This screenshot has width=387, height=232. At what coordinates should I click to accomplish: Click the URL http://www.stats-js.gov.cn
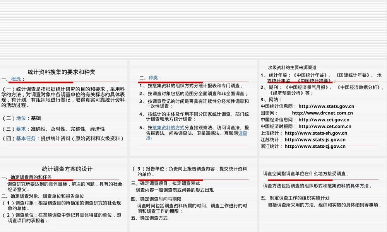coord(315,140)
